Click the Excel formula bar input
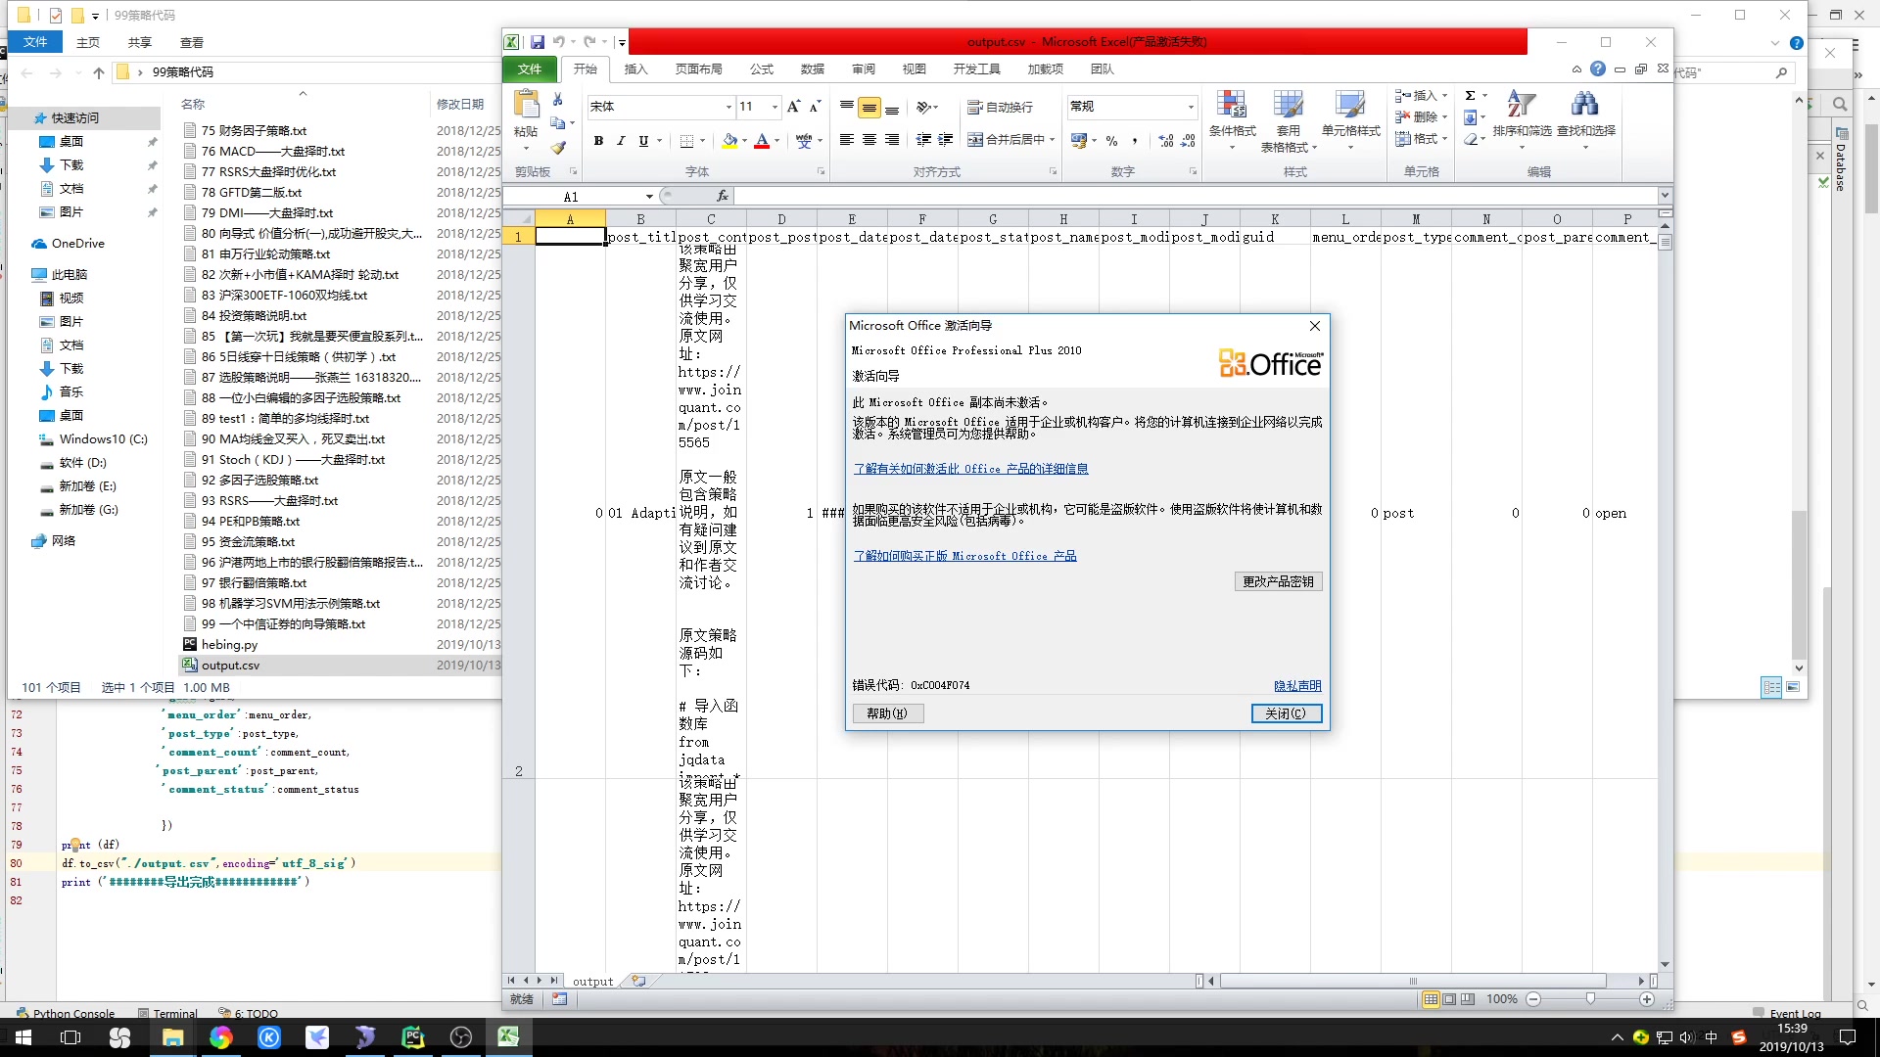 tap(1195, 196)
